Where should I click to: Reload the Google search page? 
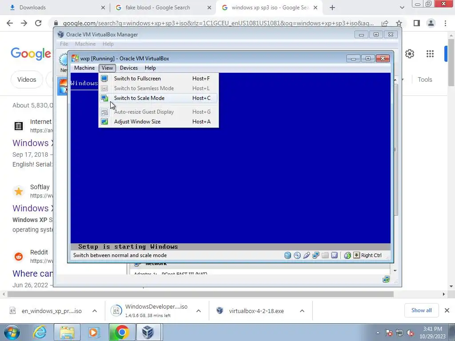point(38,23)
